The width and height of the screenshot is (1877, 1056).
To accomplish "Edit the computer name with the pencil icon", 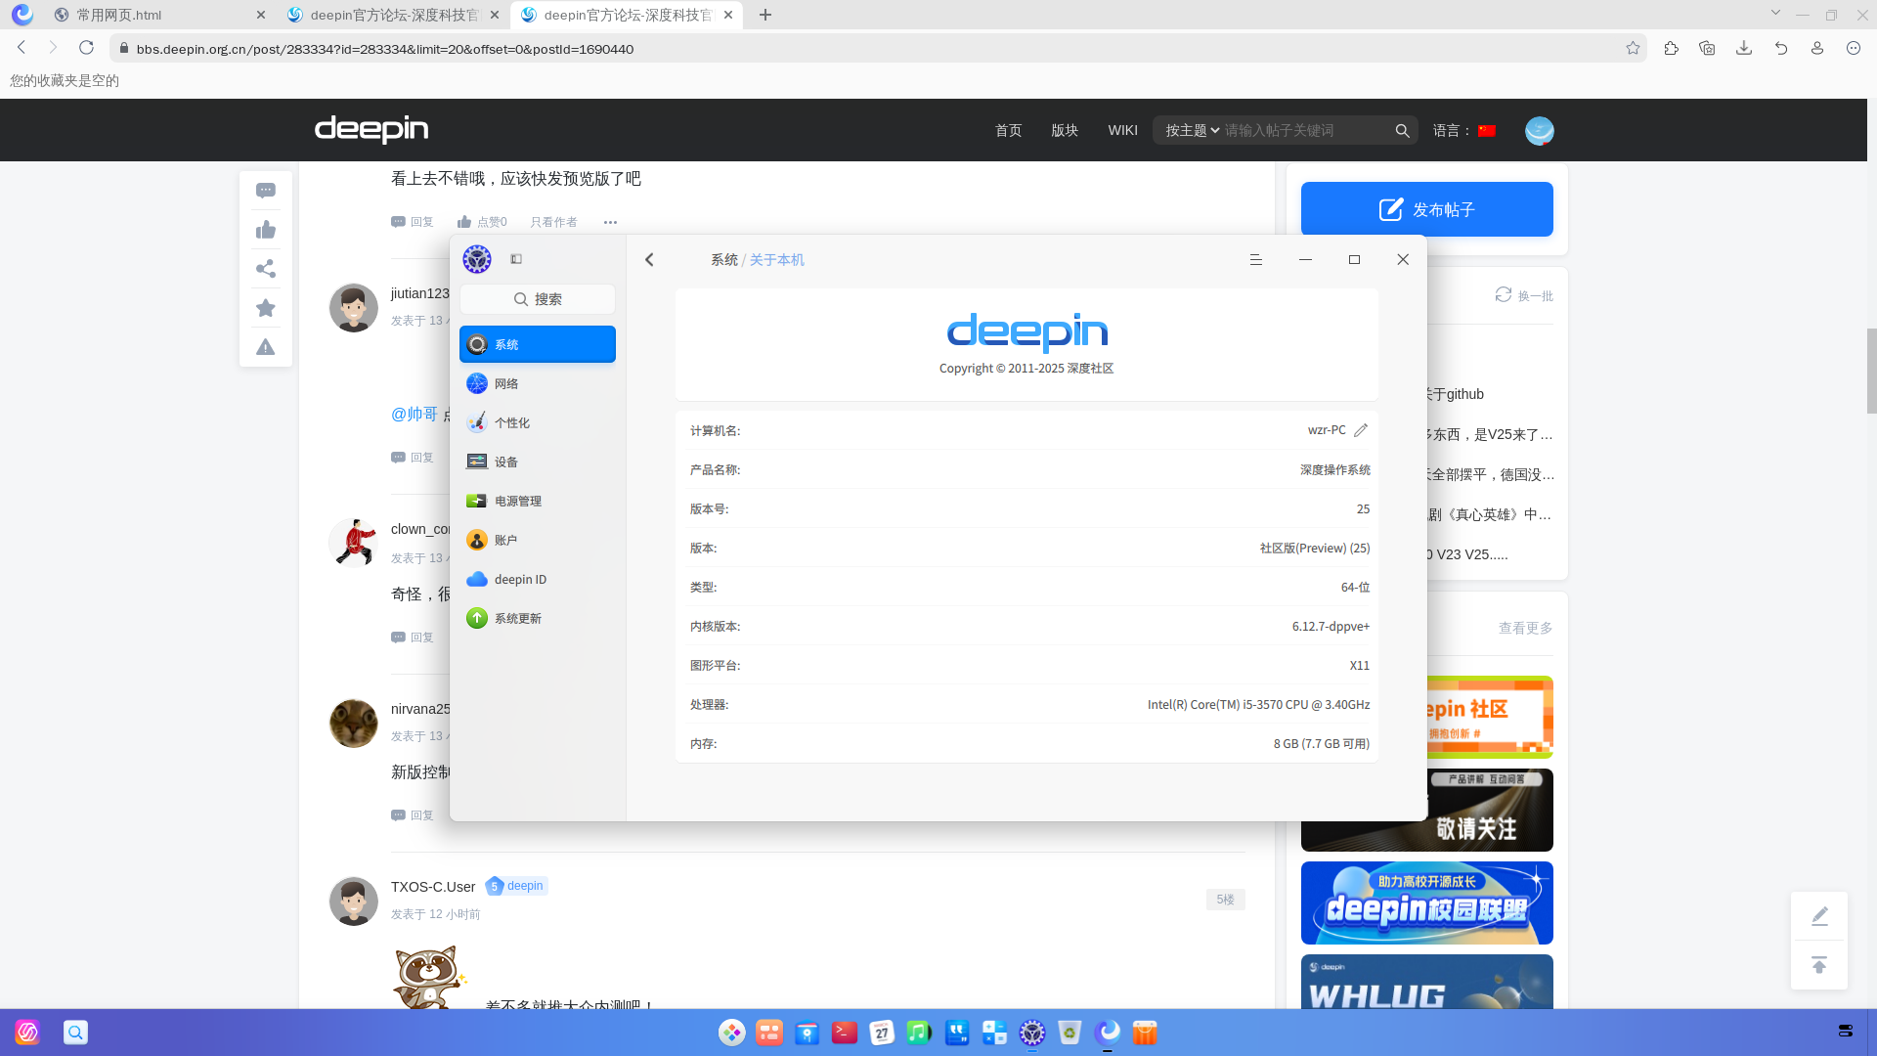I will pos(1361,430).
